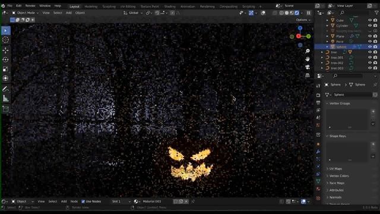This screenshot has width=380, height=214.
Task: Open the Tool properties tab
Action: click(x=318, y=86)
